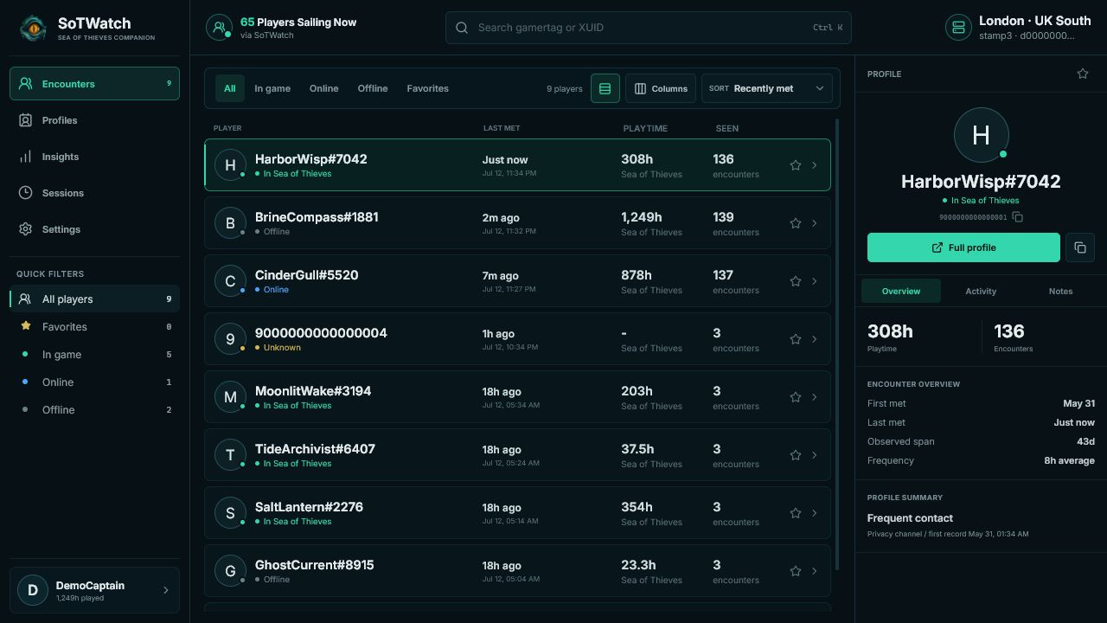Click the server region stamp icon
Image resolution: width=1107 pixels, height=623 pixels.
click(x=958, y=28)
